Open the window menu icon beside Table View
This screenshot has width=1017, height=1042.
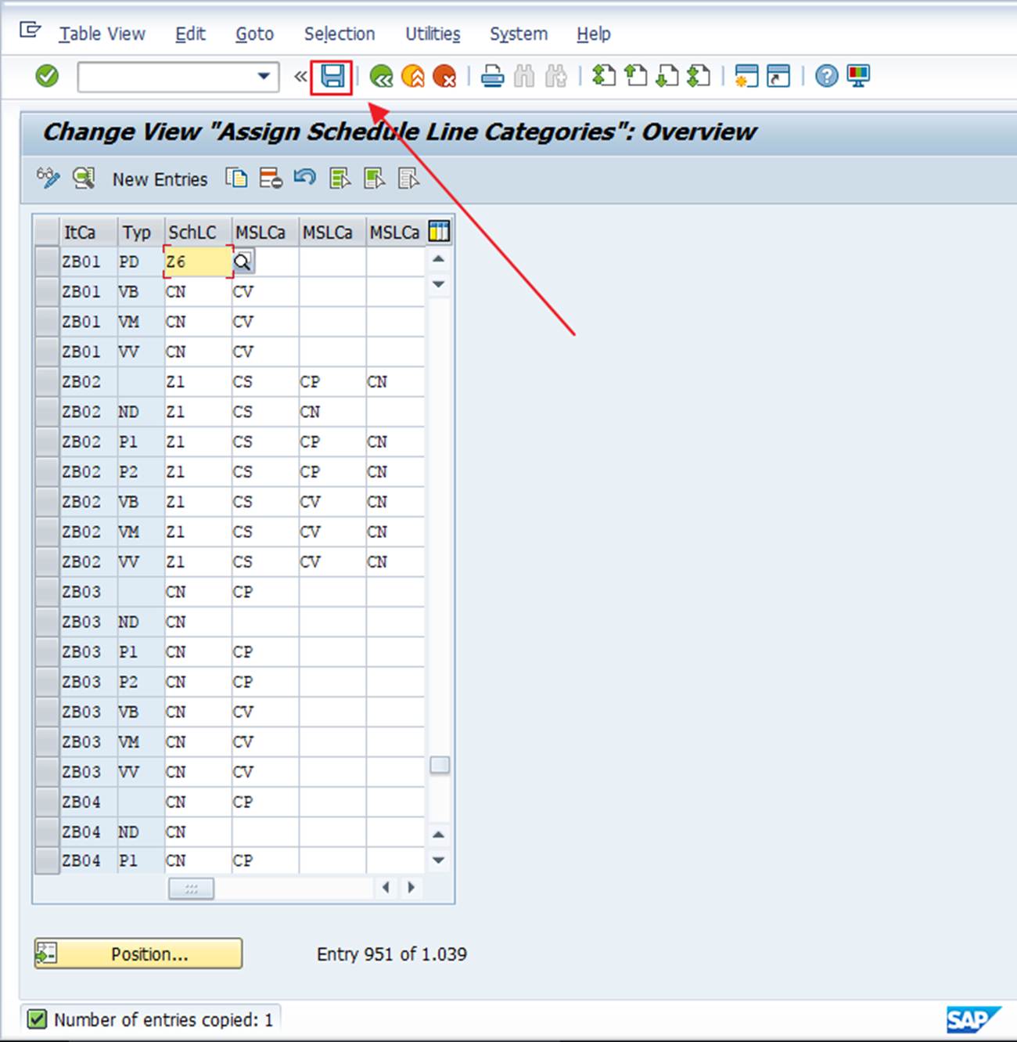30,30
